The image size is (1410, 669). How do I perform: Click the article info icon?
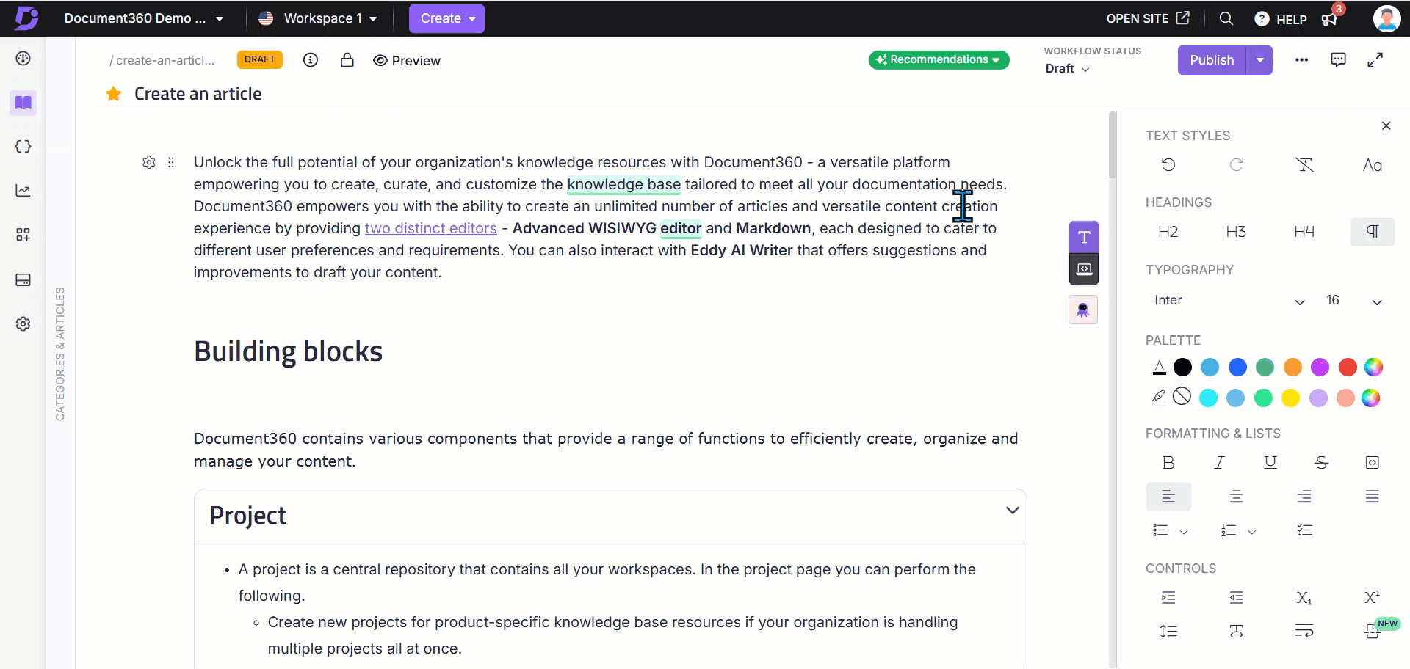pyautogui.click(x=311, y=60)
